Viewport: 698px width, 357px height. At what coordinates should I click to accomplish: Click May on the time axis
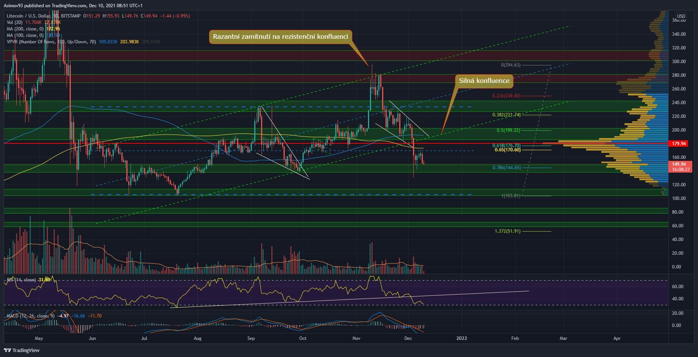pyautogui.click(x=39, y=338)
